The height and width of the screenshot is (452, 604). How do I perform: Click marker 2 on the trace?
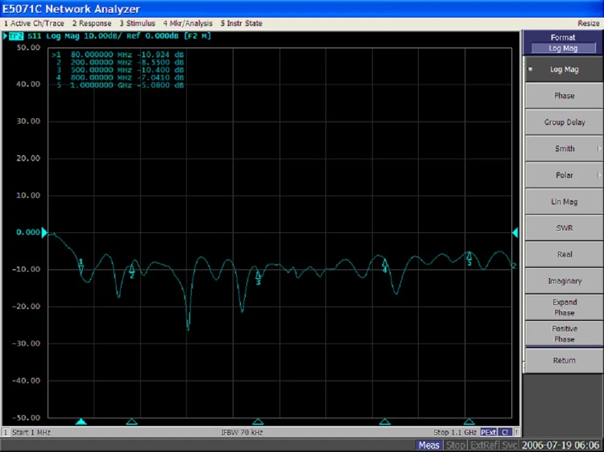(x=132, y=272)
